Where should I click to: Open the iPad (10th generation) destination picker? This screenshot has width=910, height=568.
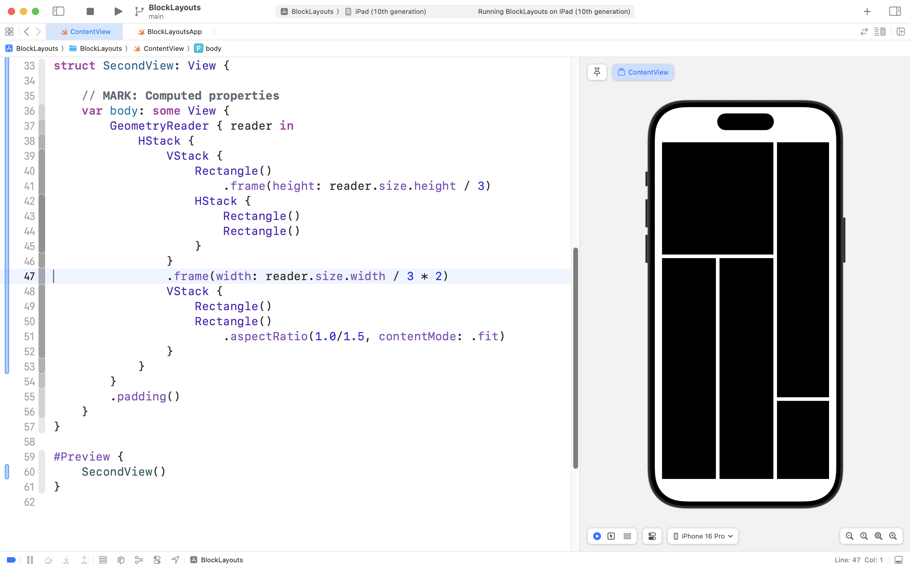coord(390,11)
